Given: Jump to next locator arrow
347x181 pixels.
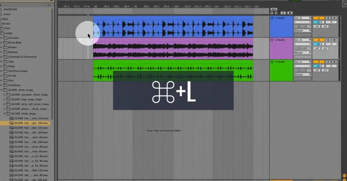Looking at the screenshot, I should tap(276, 13).
